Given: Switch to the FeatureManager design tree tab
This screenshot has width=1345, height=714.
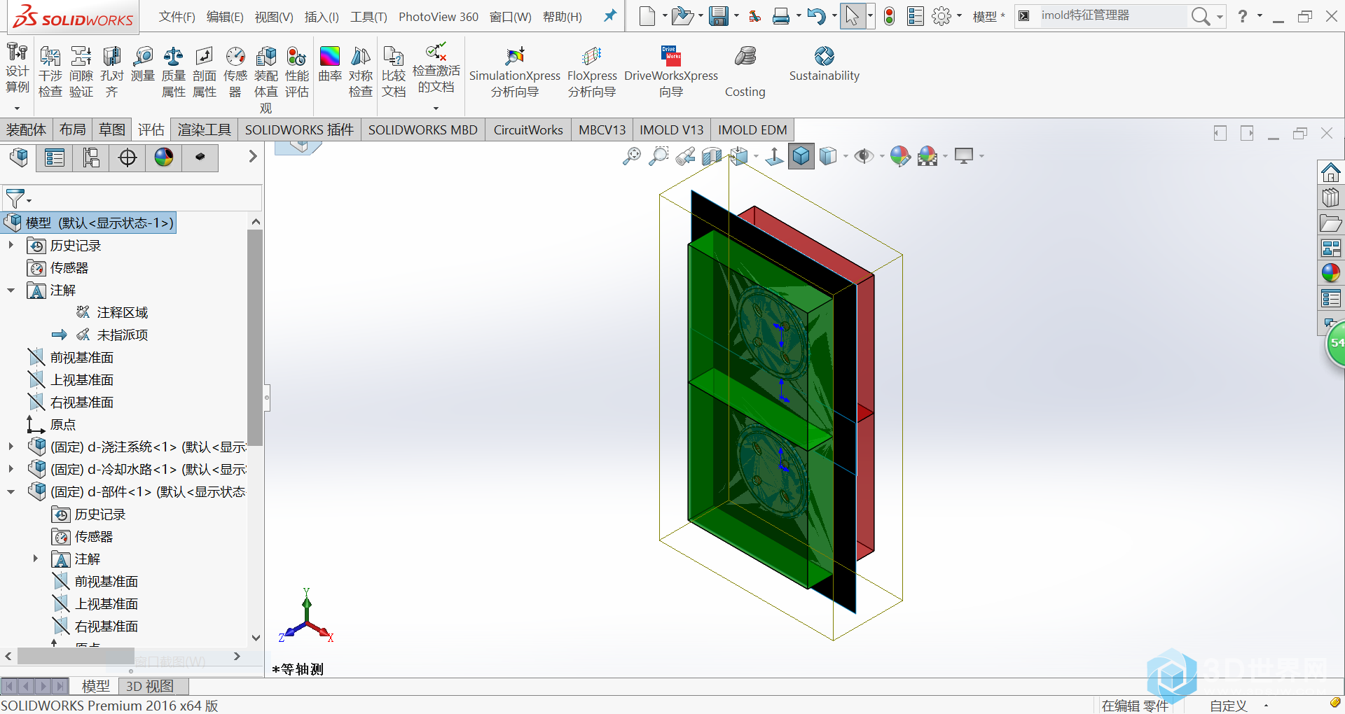Looking at the screenshot, I should [x=19, y=157].
